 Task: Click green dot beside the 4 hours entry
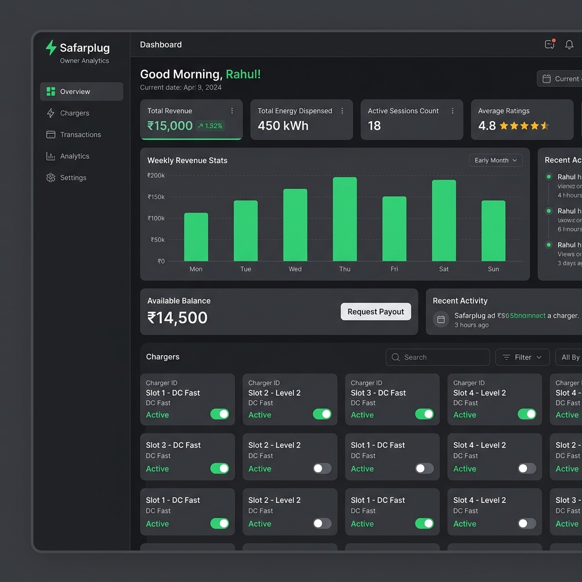pyautogui.click(x=548, y=177)
